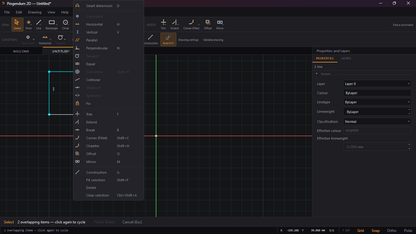Open the dropdown arrow next to Line tool
The width and height of the screenshot is (416, 234).
41,25
